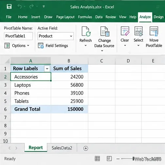Add a new sheet with plus icon
This screenshot has width=165, height=165.
(86, 148)
